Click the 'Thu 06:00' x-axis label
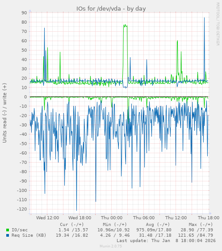Screen dimensions: 222x251 [144, 218]
